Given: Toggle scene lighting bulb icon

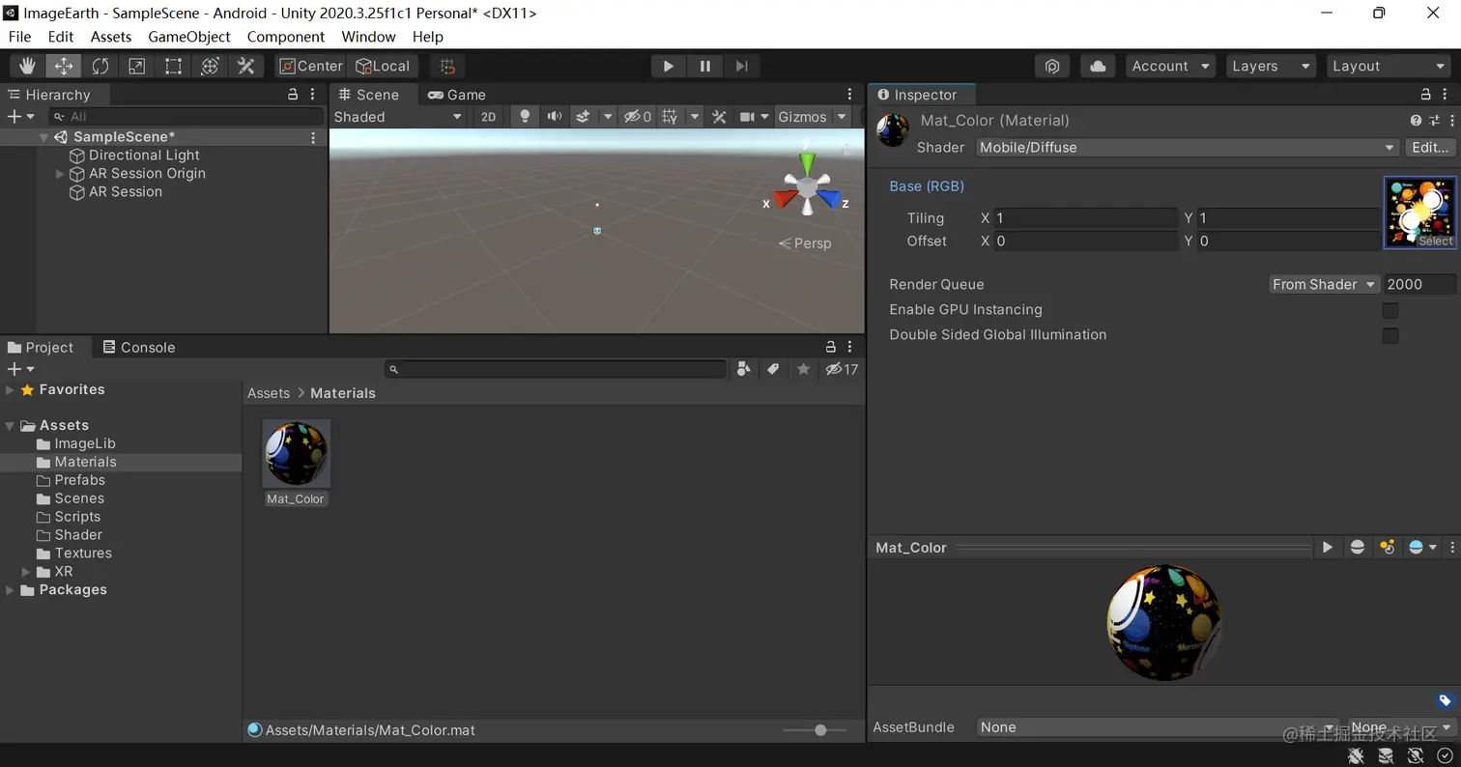Looking at the screenshot, I should [525, 117].
